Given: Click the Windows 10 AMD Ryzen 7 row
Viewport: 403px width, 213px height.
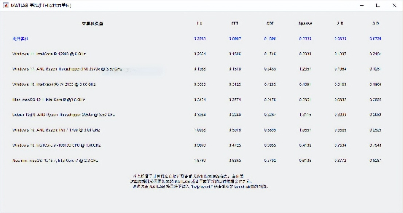Looking at the screenshot, I should (x=56, y=130).
